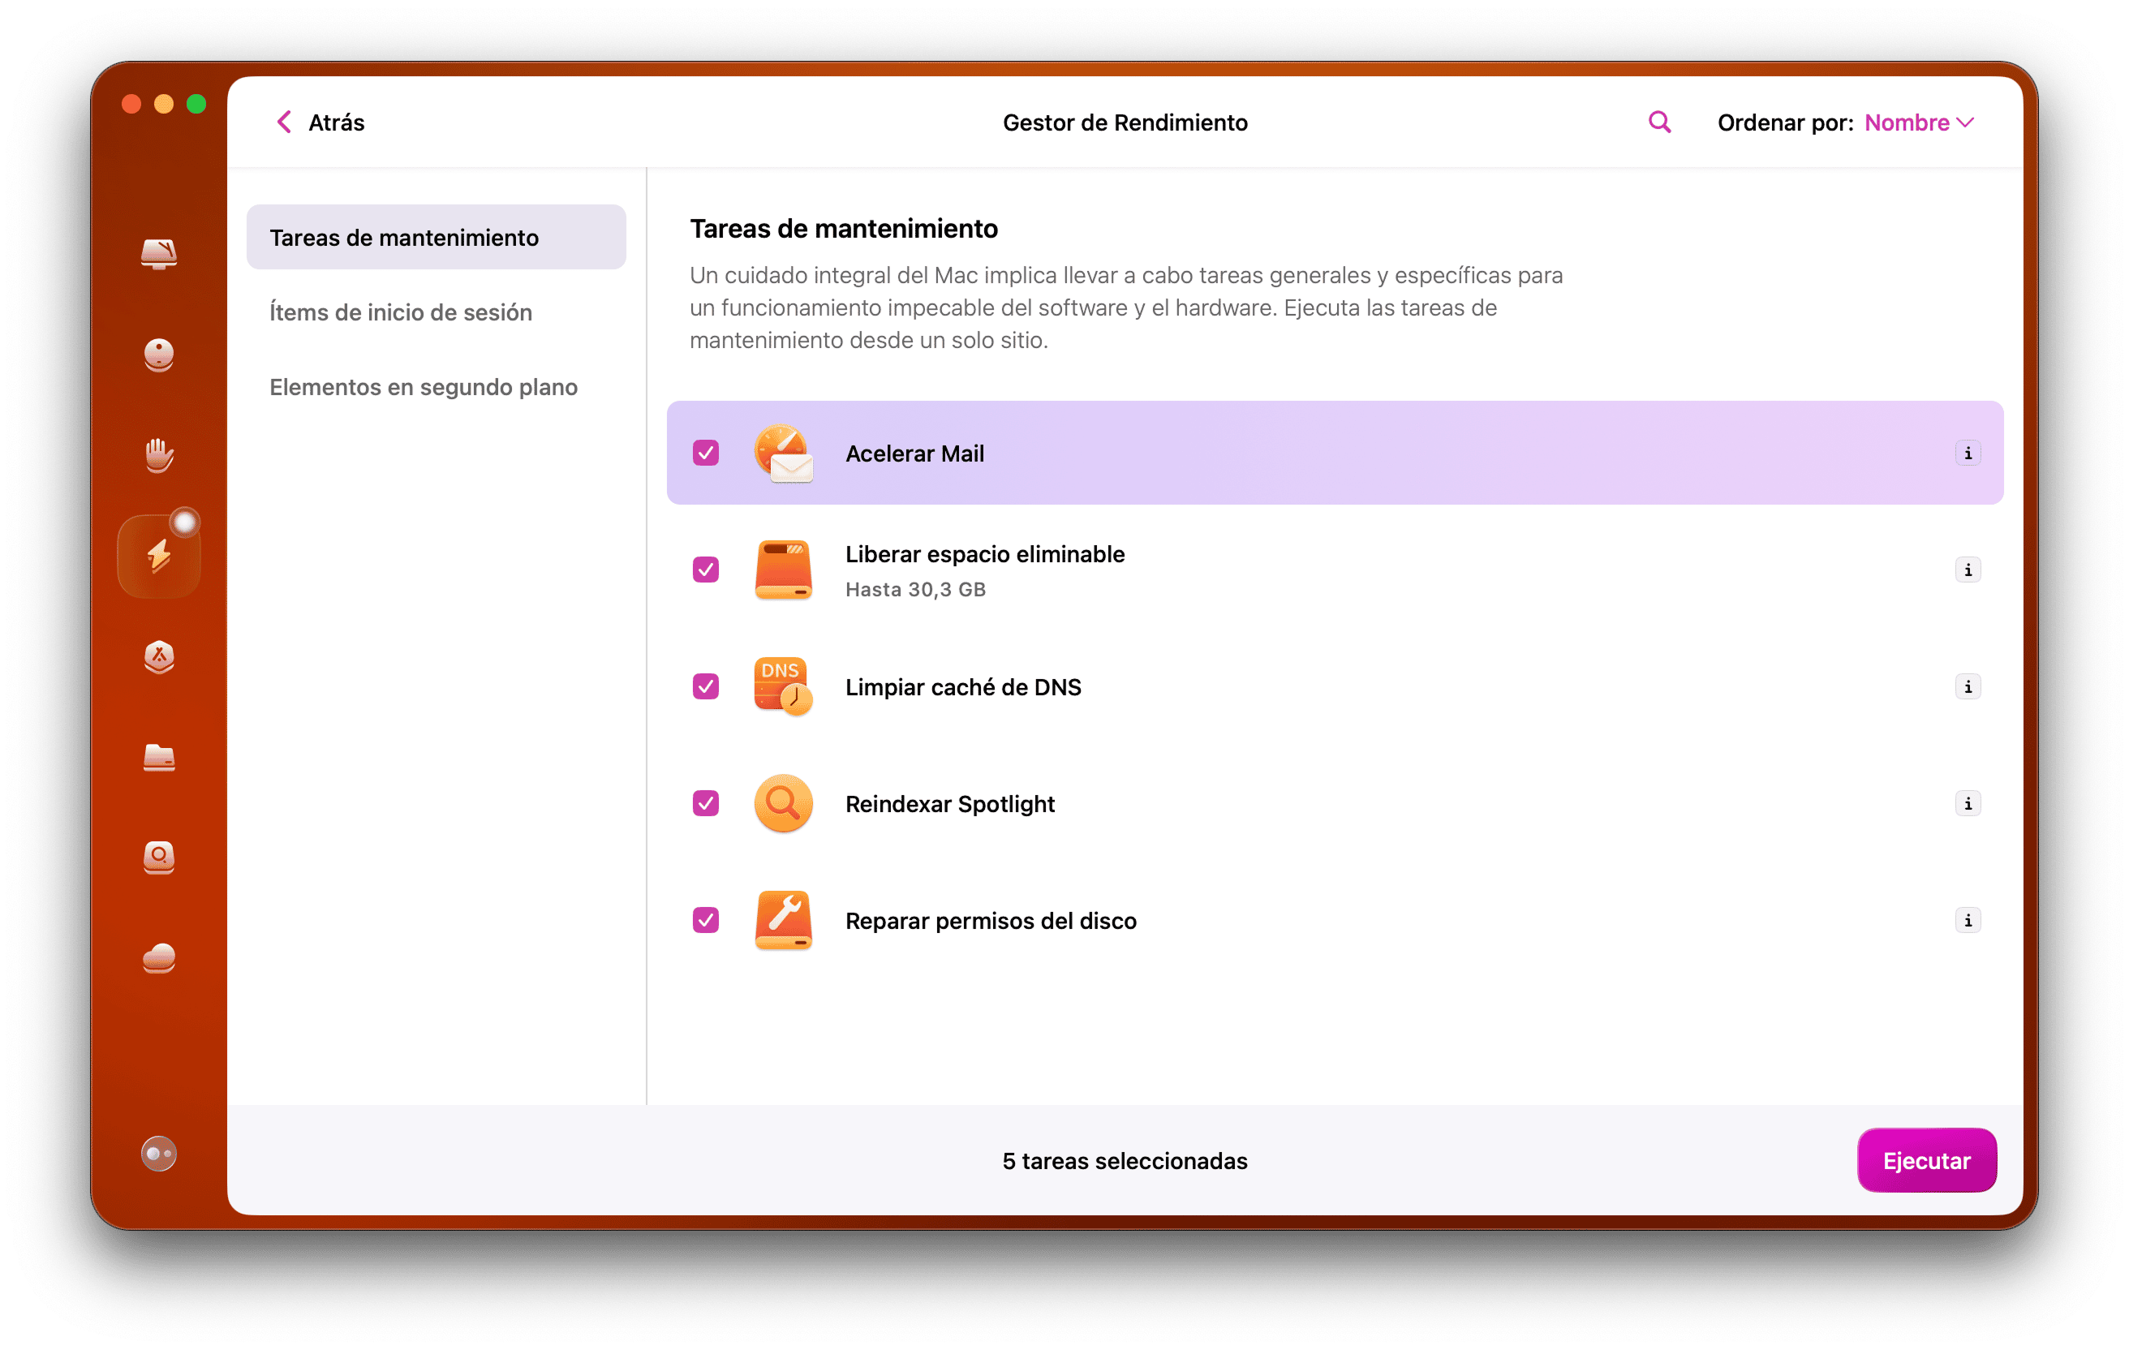Viewport: 2129px width, 1350px height.
Task: Open the Ordenar por Nombre dropdown
Action: pyautogui.click(x=1919, y=122)
